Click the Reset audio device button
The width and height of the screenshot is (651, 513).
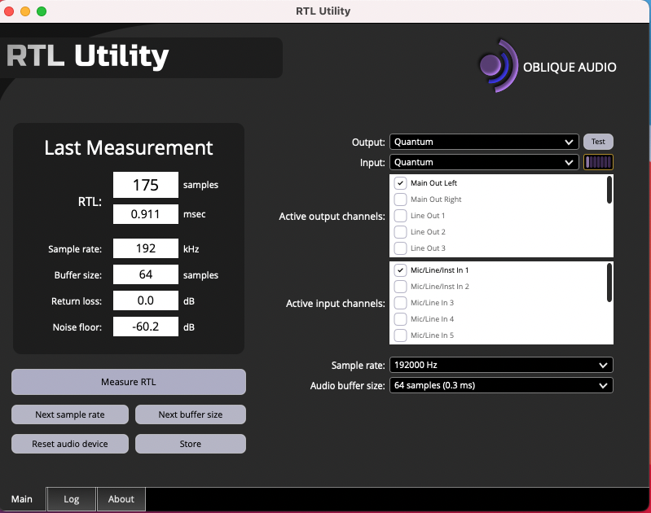point(70,444)
